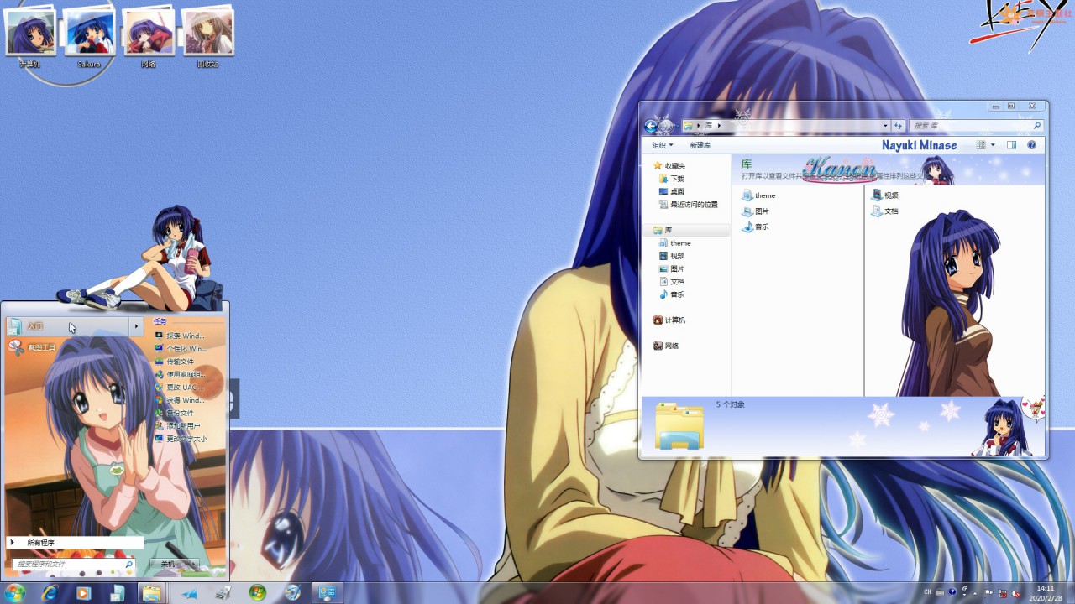Select the 视频 library in file list
The height and width of the screenshot is (604, 1075).
[886, 195]
